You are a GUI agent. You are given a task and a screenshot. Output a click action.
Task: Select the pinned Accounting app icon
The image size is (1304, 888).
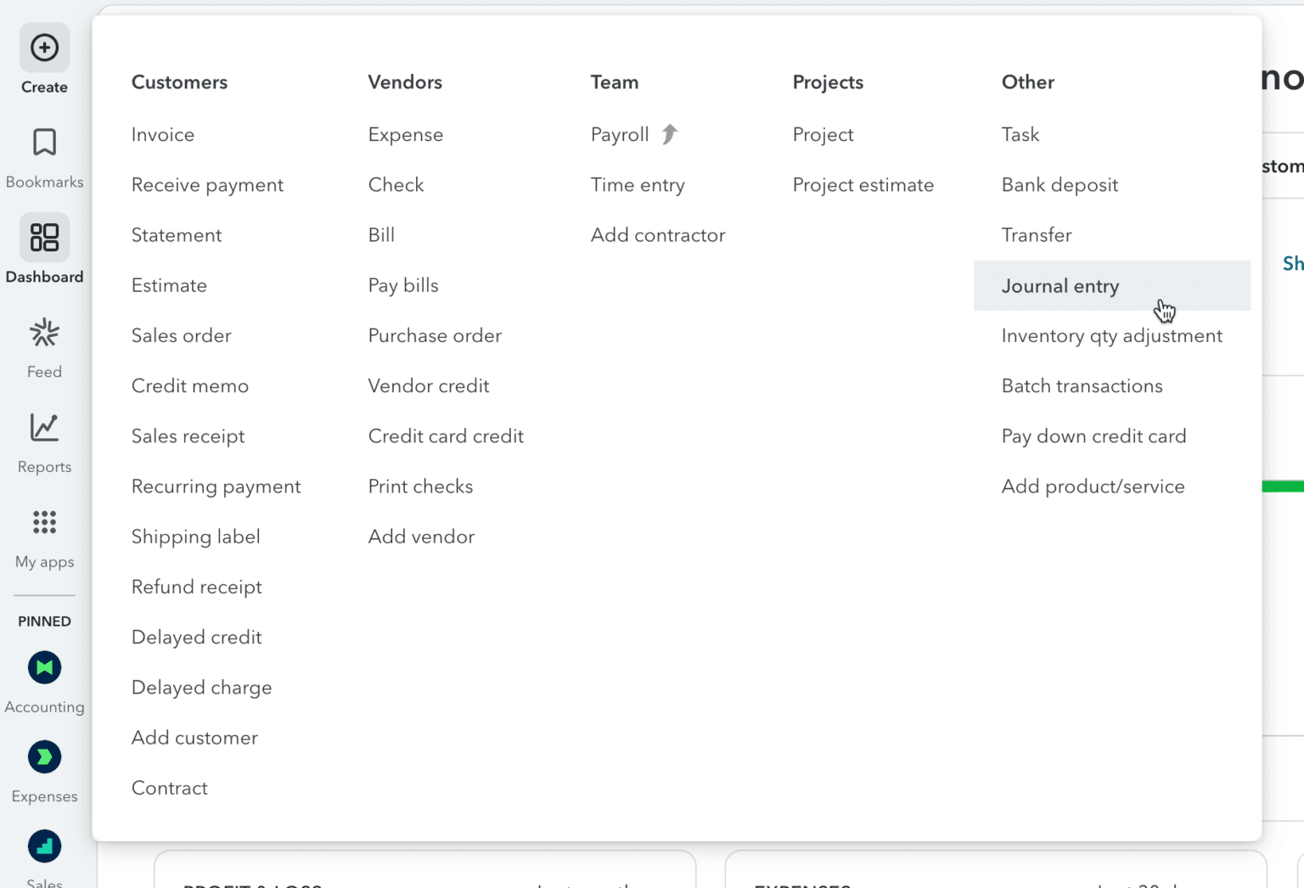tap(44, 668)
